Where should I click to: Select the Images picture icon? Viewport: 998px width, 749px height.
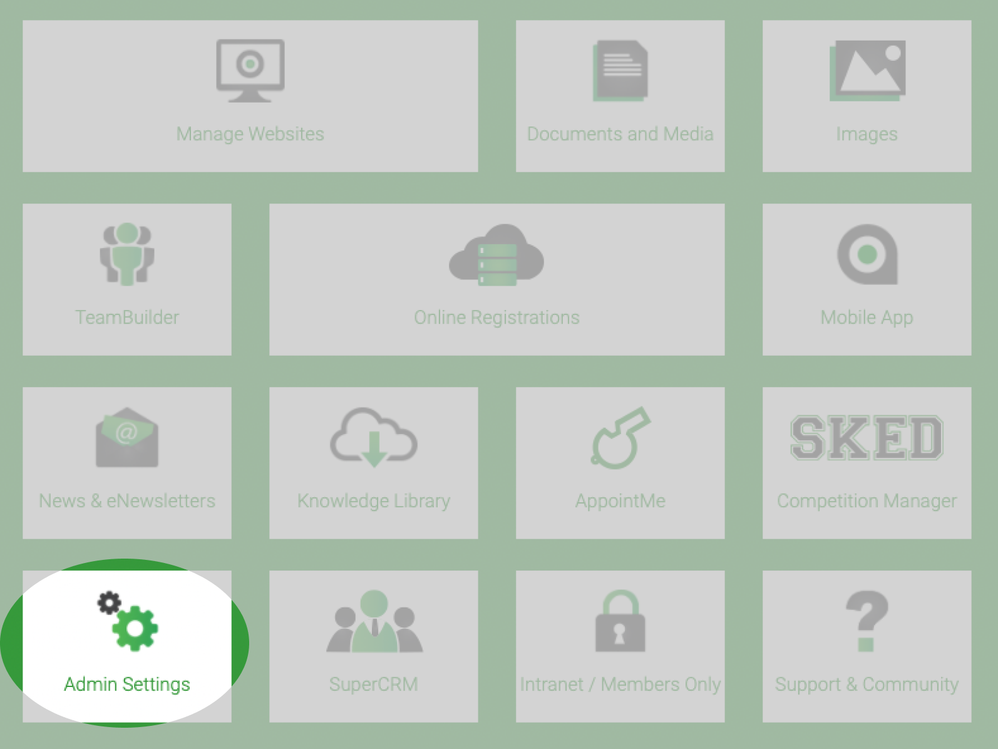(x=867, y=71)
